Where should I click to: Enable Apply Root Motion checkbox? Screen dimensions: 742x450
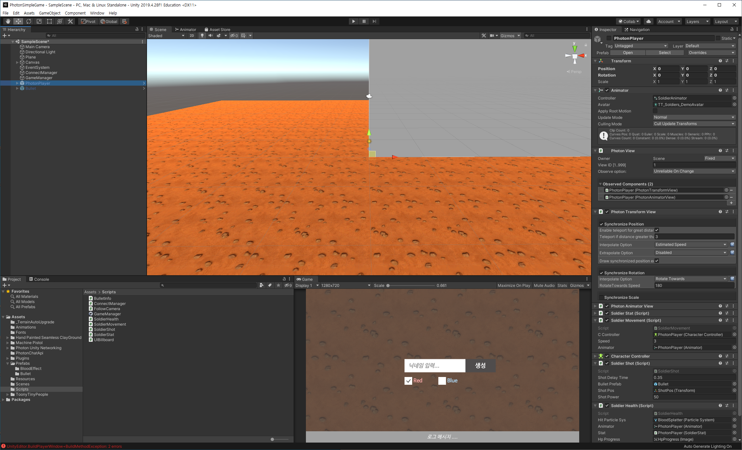655,111
